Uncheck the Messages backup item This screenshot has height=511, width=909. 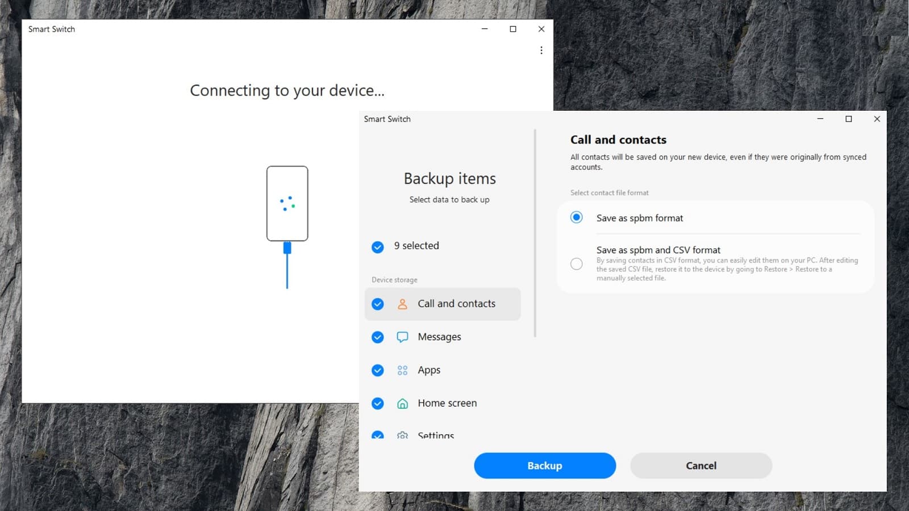tap(377, 337)
